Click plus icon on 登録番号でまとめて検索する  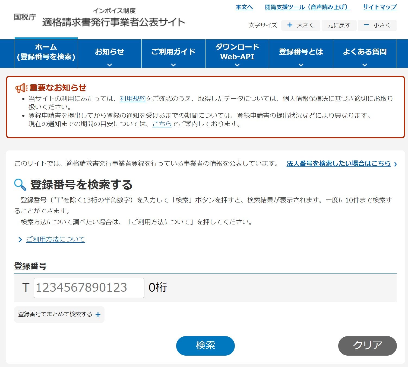(x=98, y=315)
